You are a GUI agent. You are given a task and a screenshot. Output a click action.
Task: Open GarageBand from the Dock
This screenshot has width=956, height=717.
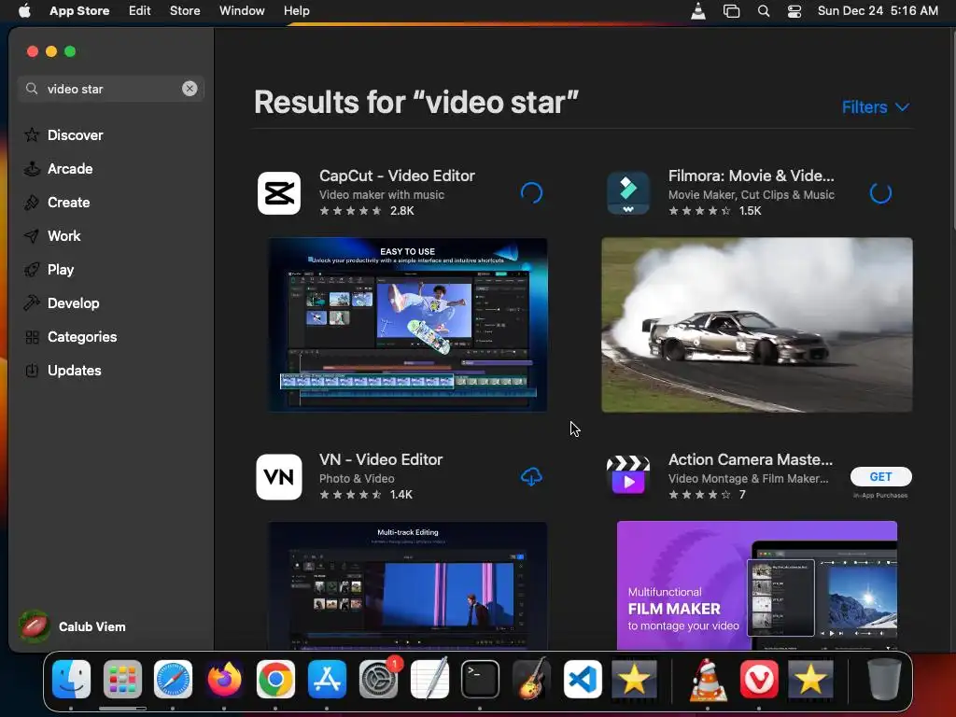(x=531, y=680)
